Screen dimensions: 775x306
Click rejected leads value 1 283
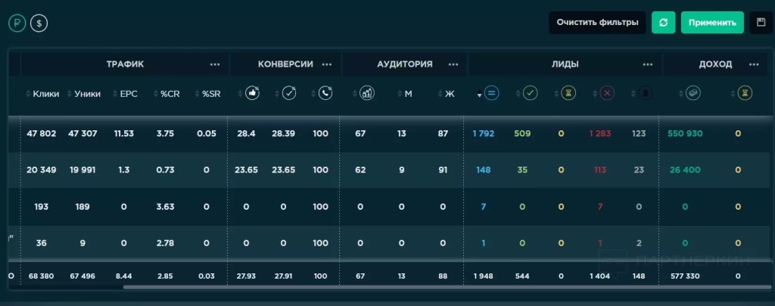click(600, 133)
